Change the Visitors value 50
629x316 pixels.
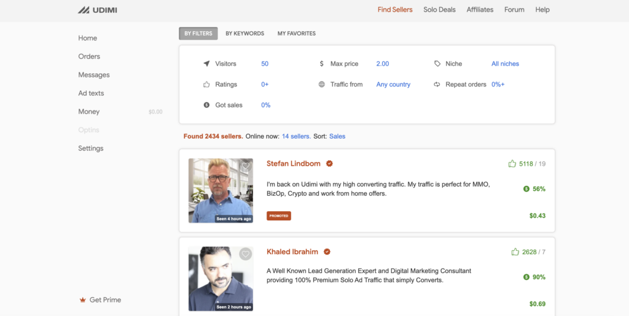[265, 64]
